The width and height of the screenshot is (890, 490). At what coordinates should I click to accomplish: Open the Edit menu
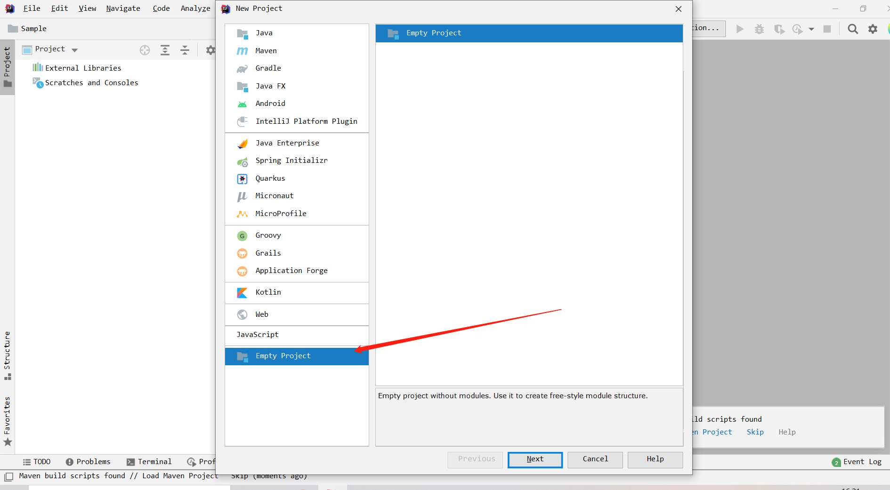click(60, 8)
